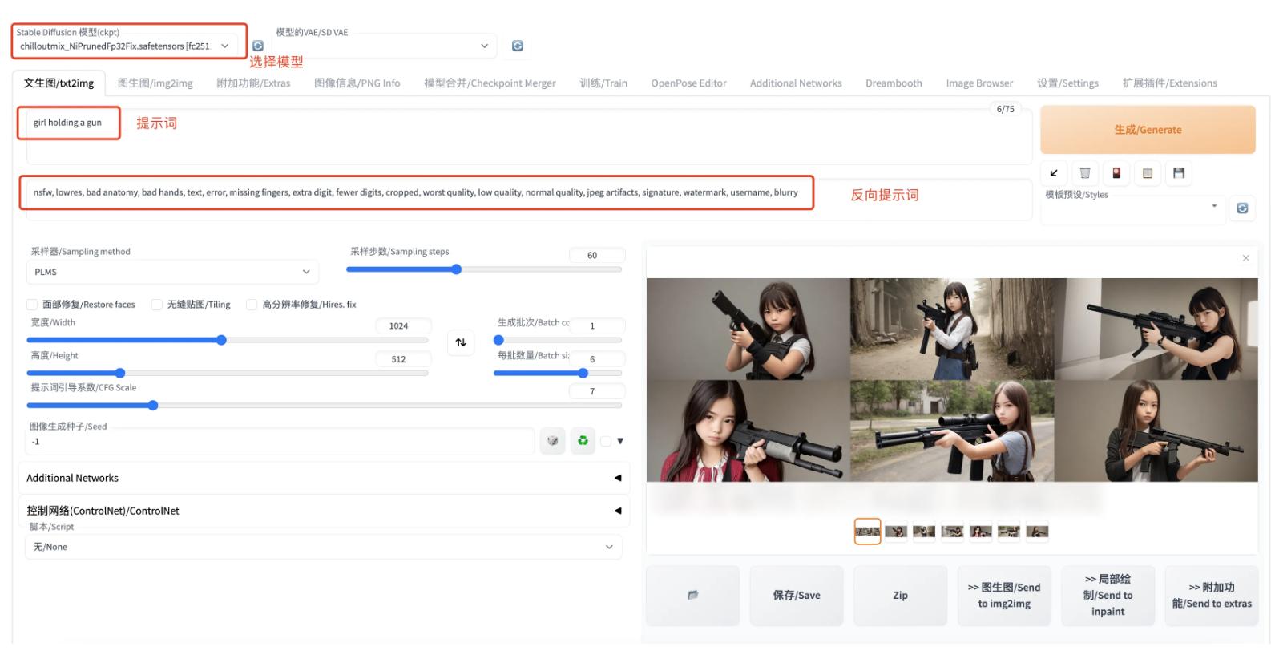Open the Stable Diffusion checkpoint dropdown
The image size is (1271, 651).
pos(124,46)
